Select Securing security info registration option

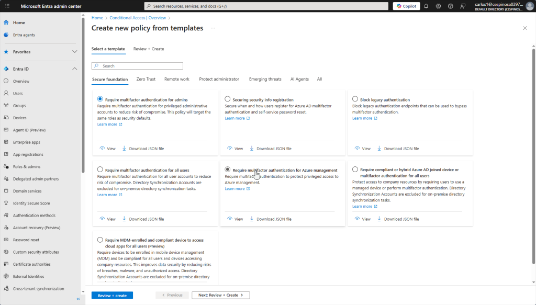pos(228,99)
